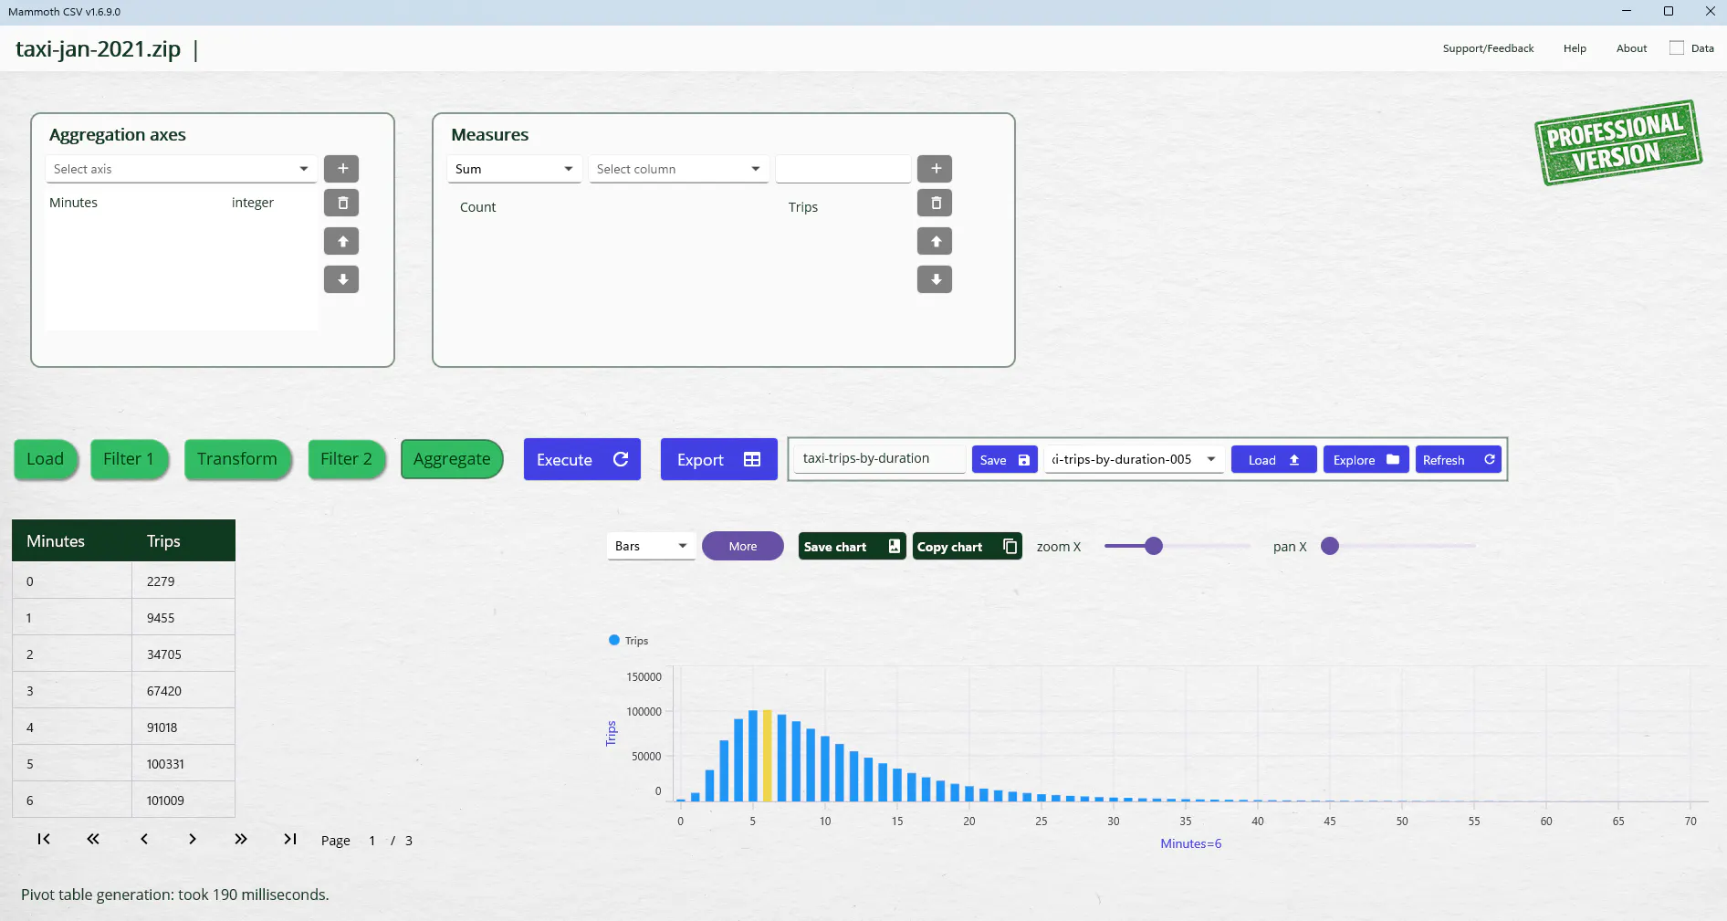Jump back several pages in table
This screenshot has width=1727, height=921.
[x=93, y=839]
